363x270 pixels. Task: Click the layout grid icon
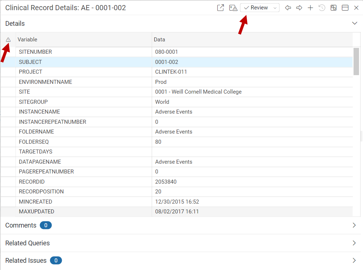coord(333,8)
